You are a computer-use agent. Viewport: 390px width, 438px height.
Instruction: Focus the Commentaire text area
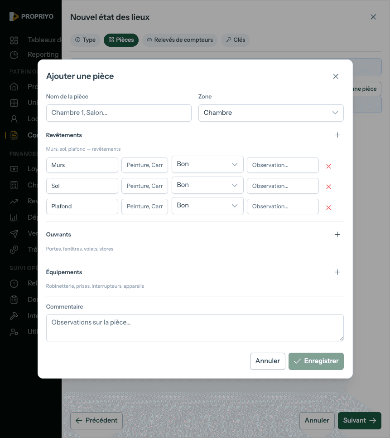[x=195, y=327]
